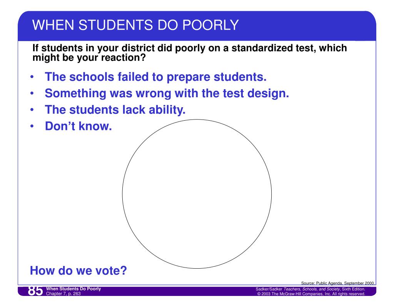Image resolution: width=394 pixels, height=304 pixels.
Task: Open the 'Source: Public Agenda, September 2000' link
Action: coord(338,283)
